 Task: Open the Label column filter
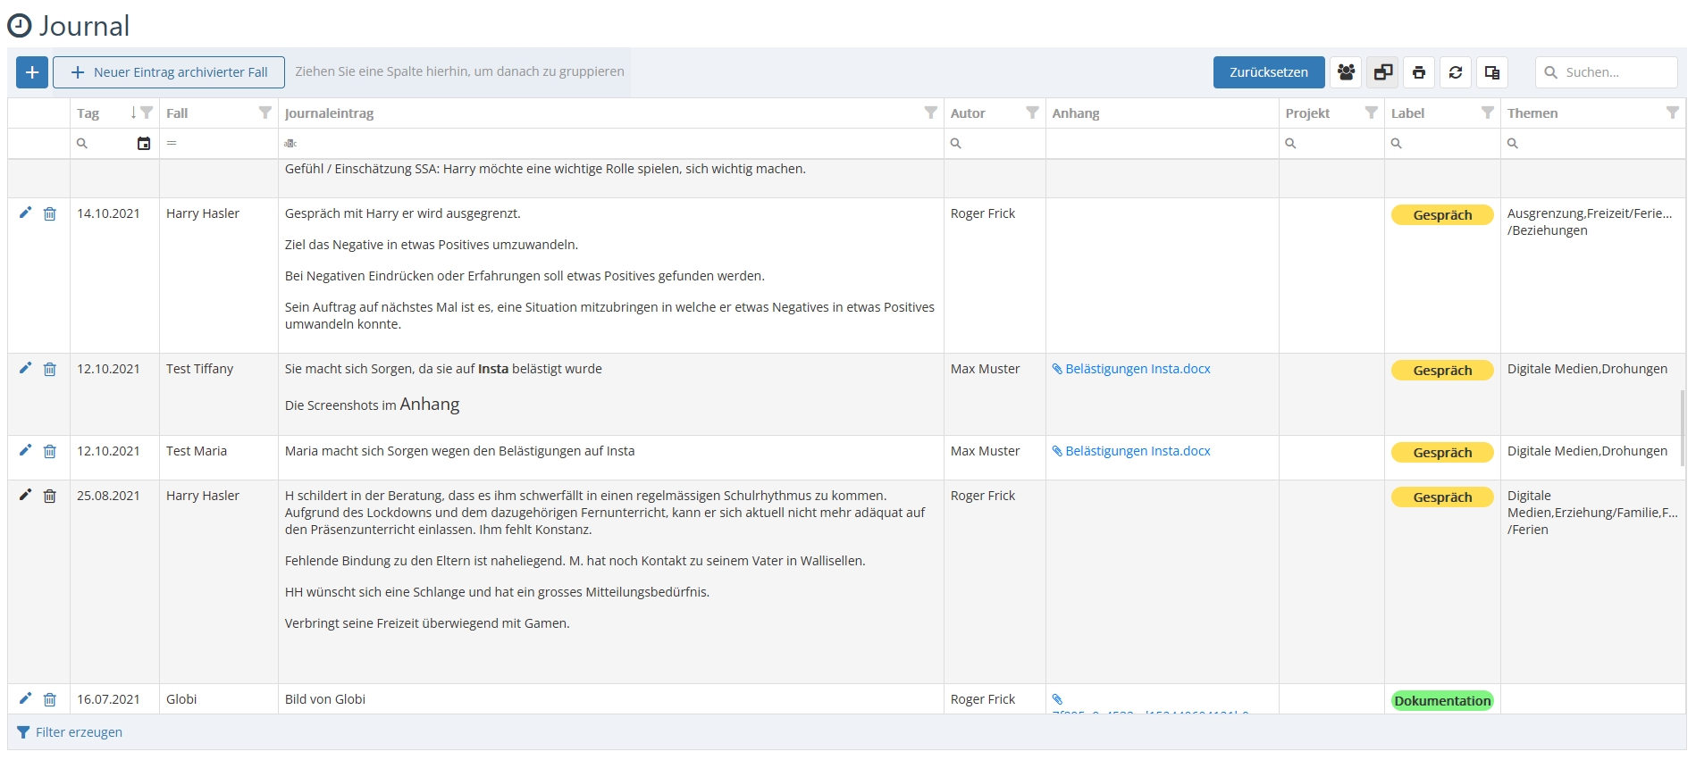[1488, 113]
